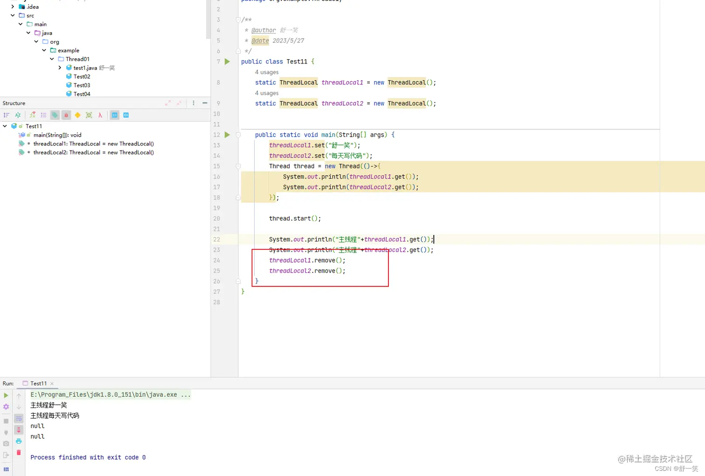This screenshot has height=476, width=705.
Task: Click threadLocal2.remove() on line 25
Action: click(307, 271)
